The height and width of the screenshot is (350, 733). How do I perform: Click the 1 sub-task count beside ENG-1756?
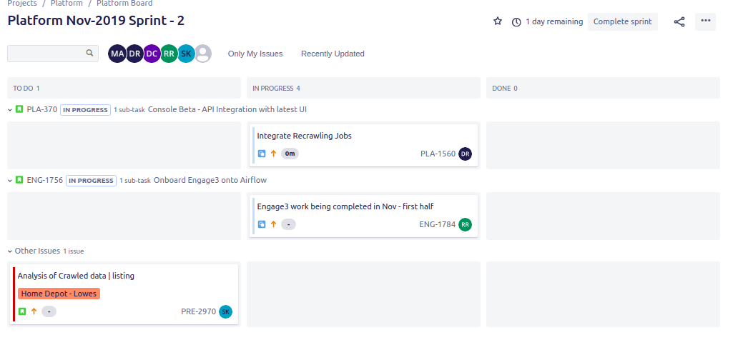point(135,181)
